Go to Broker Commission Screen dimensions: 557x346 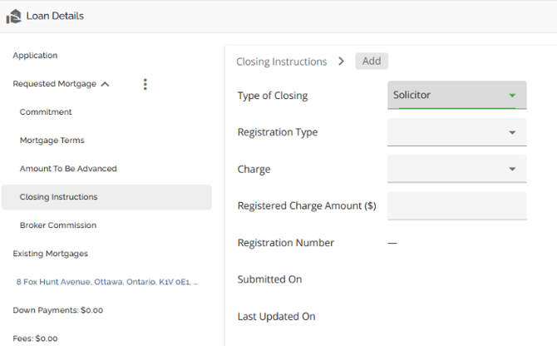(57, 225)
